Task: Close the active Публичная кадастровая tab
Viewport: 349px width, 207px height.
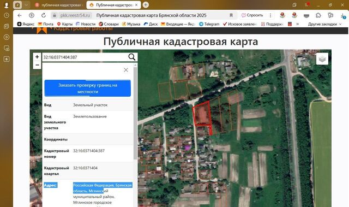Action: (136, 5)
